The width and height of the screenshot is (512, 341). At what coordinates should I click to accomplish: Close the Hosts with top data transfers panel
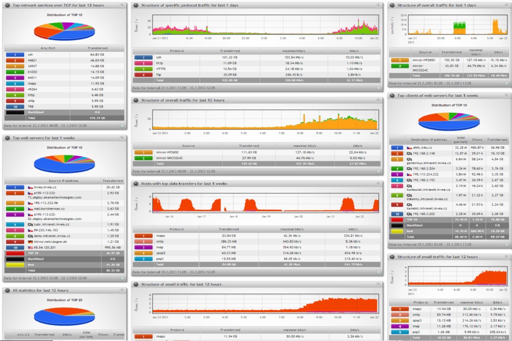(378, 183)
